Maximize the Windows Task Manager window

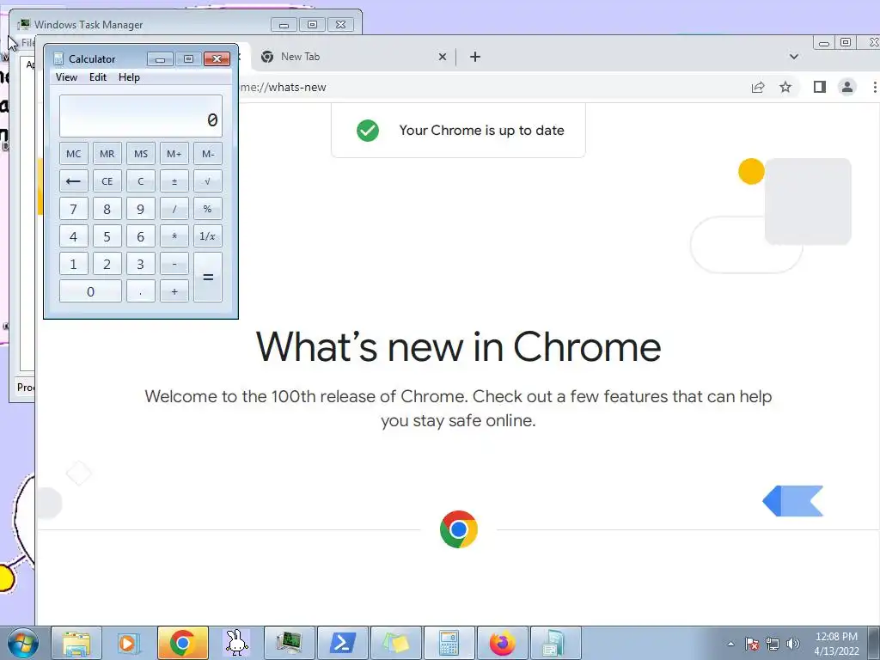pyautogui.click(x=313, y=25)
